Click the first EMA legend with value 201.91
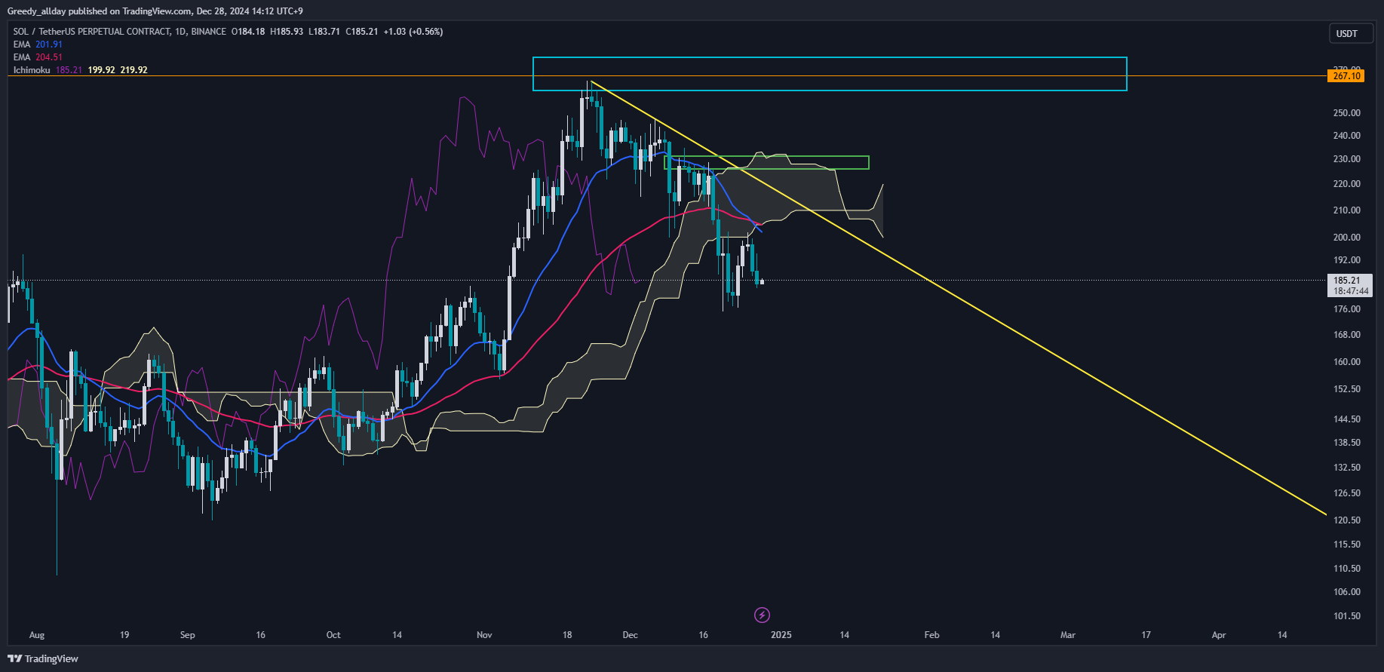 [x=38, y=44]
